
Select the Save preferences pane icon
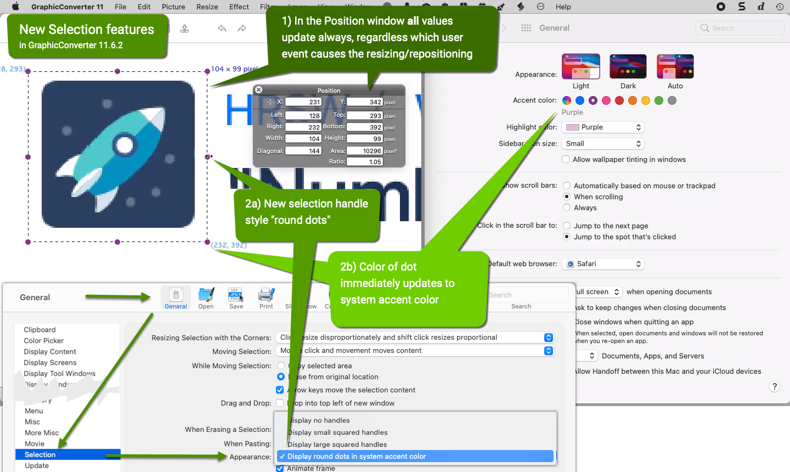pyautogui.click(x=236, y=297)
